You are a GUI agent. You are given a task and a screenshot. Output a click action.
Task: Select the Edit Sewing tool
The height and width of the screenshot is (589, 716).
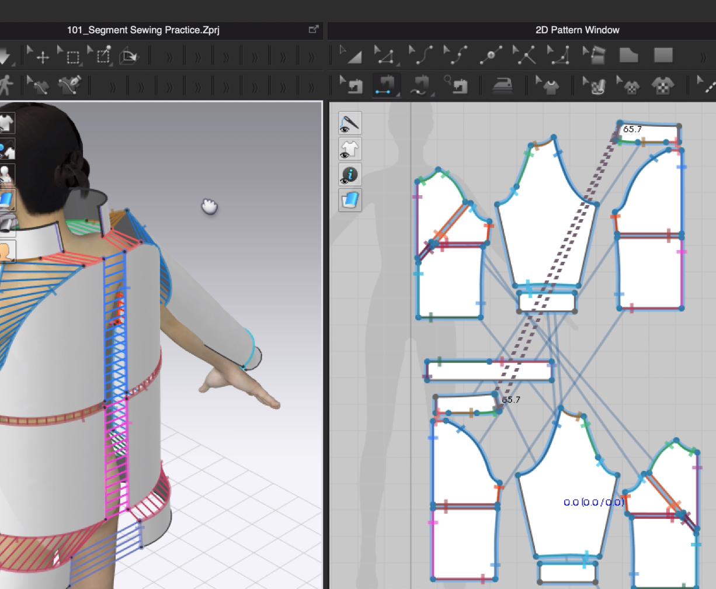pos(352,86)
